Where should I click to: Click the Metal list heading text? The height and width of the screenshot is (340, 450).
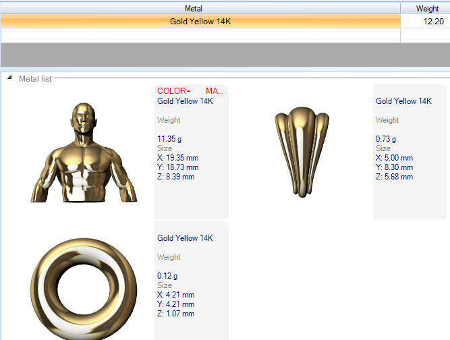tap(35, 79)
